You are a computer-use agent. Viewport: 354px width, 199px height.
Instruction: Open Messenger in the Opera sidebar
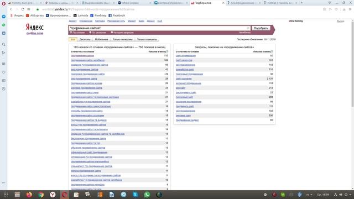(x=4, y=17)
